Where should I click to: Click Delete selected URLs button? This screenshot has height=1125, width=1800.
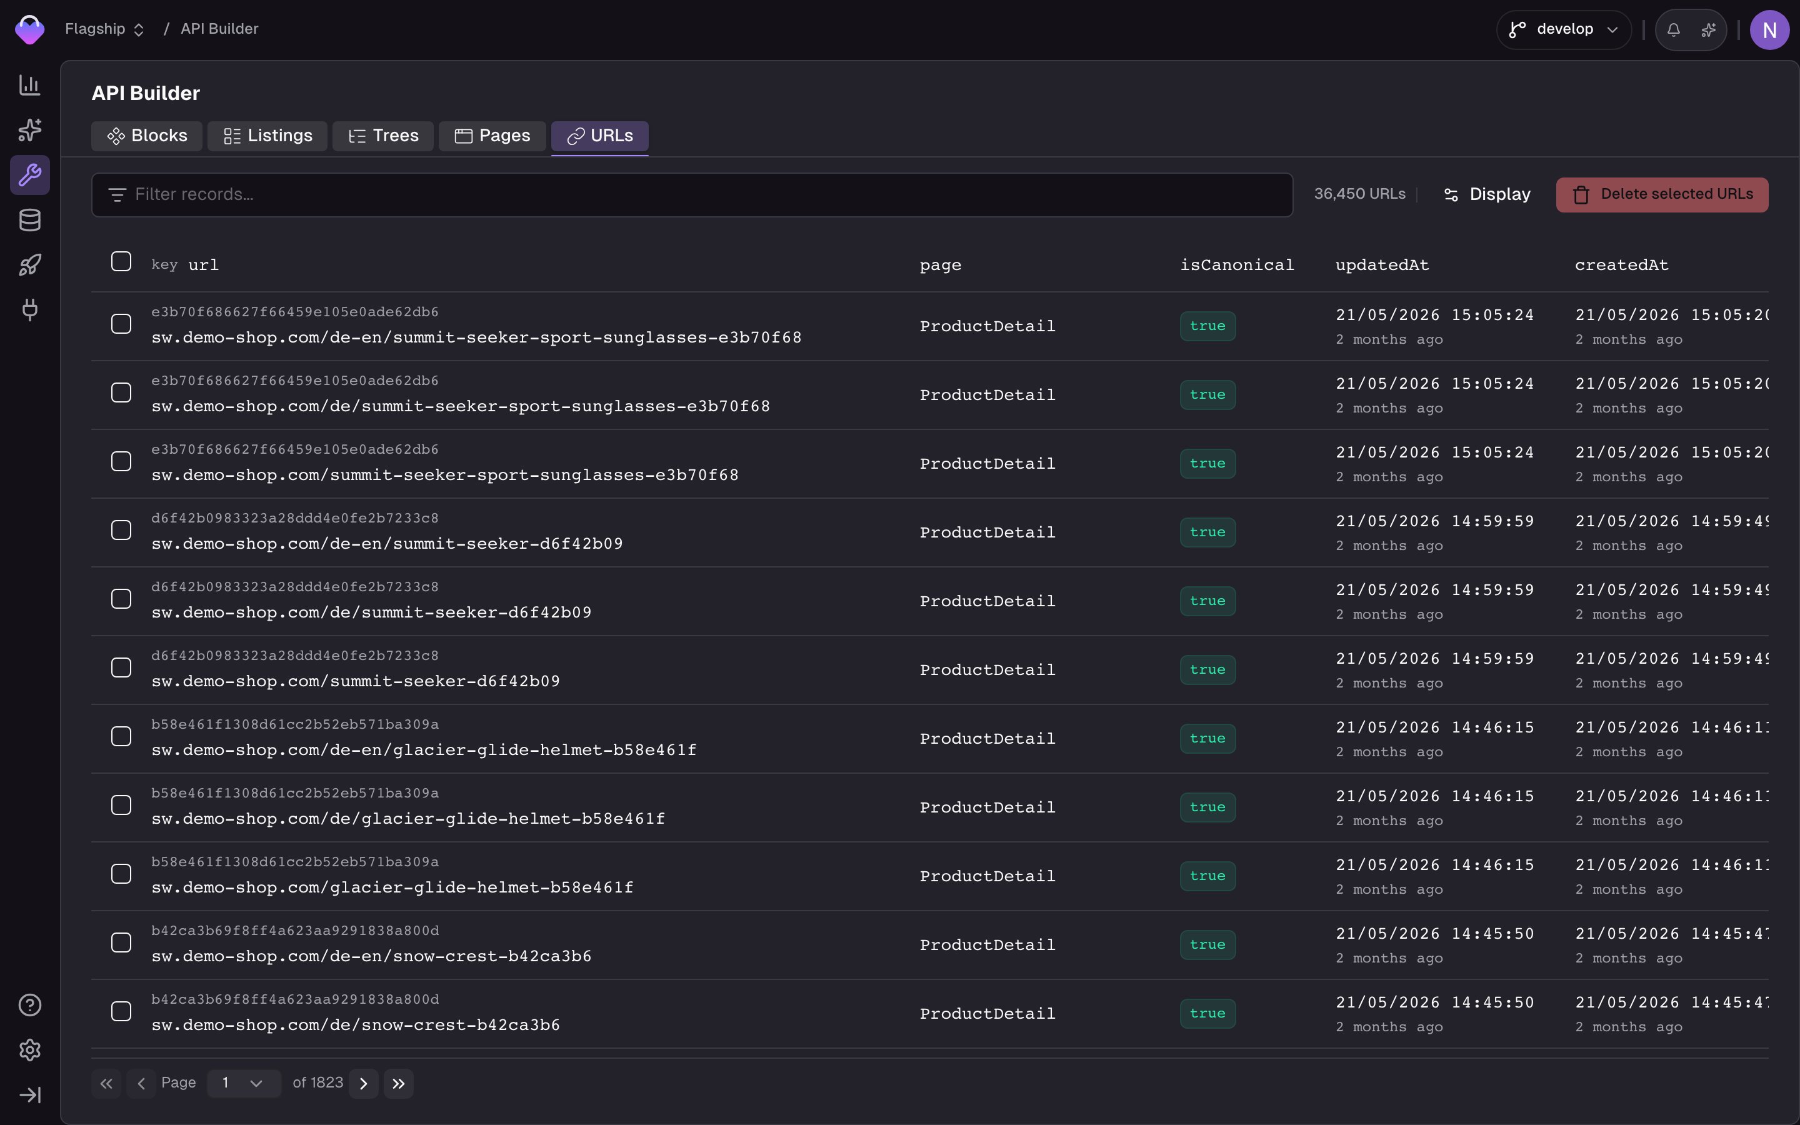(1662, 195)
